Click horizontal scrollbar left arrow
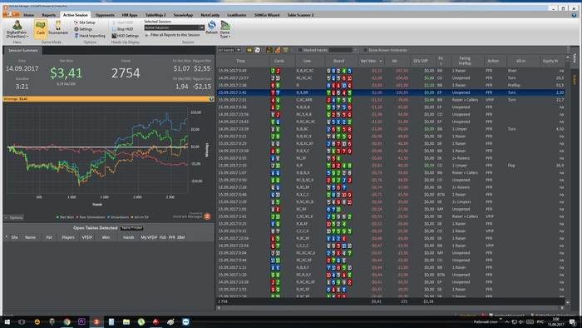This screenshot has width=582, height=328. pyautogui.click(x=219, y=308)
